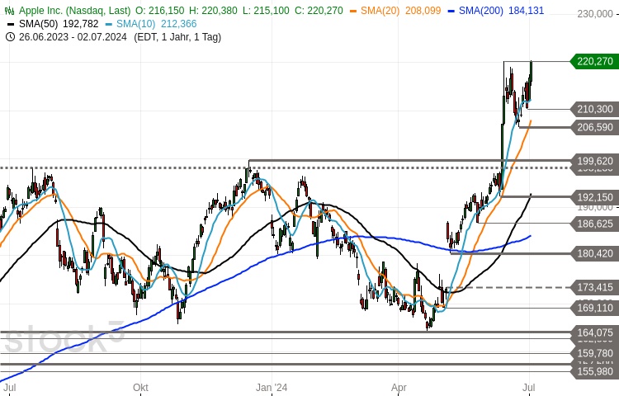Click the date range 26.06.2023 - 02.07.2024
The height and width of the screenshot is (396, 619).
(73, 37)
